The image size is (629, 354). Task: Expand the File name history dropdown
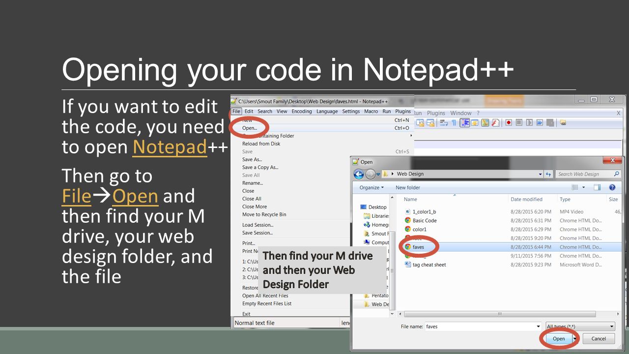(x=539, y=326)
